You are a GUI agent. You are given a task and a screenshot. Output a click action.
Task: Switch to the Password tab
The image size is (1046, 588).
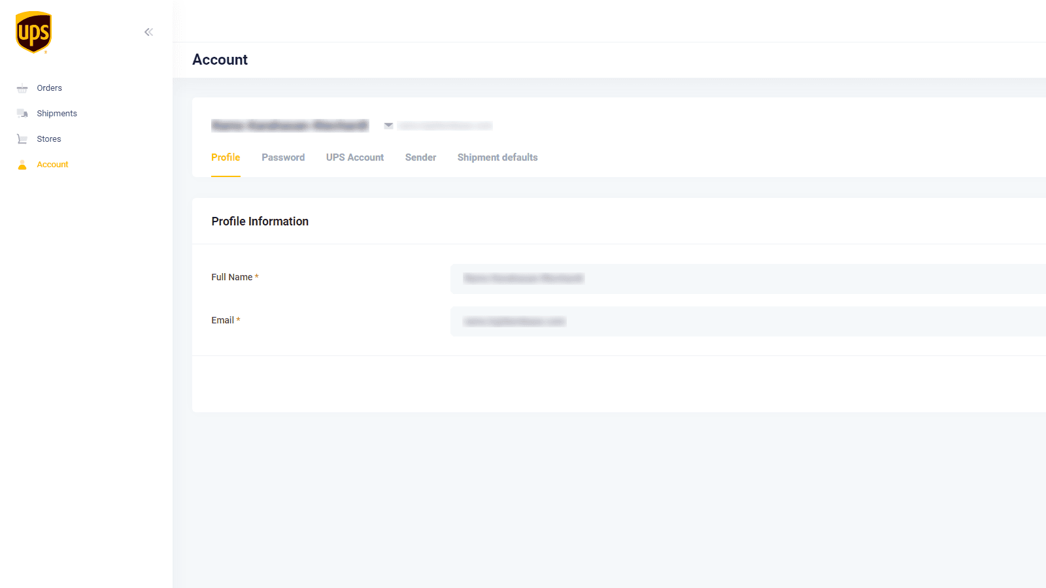[283, 157]
